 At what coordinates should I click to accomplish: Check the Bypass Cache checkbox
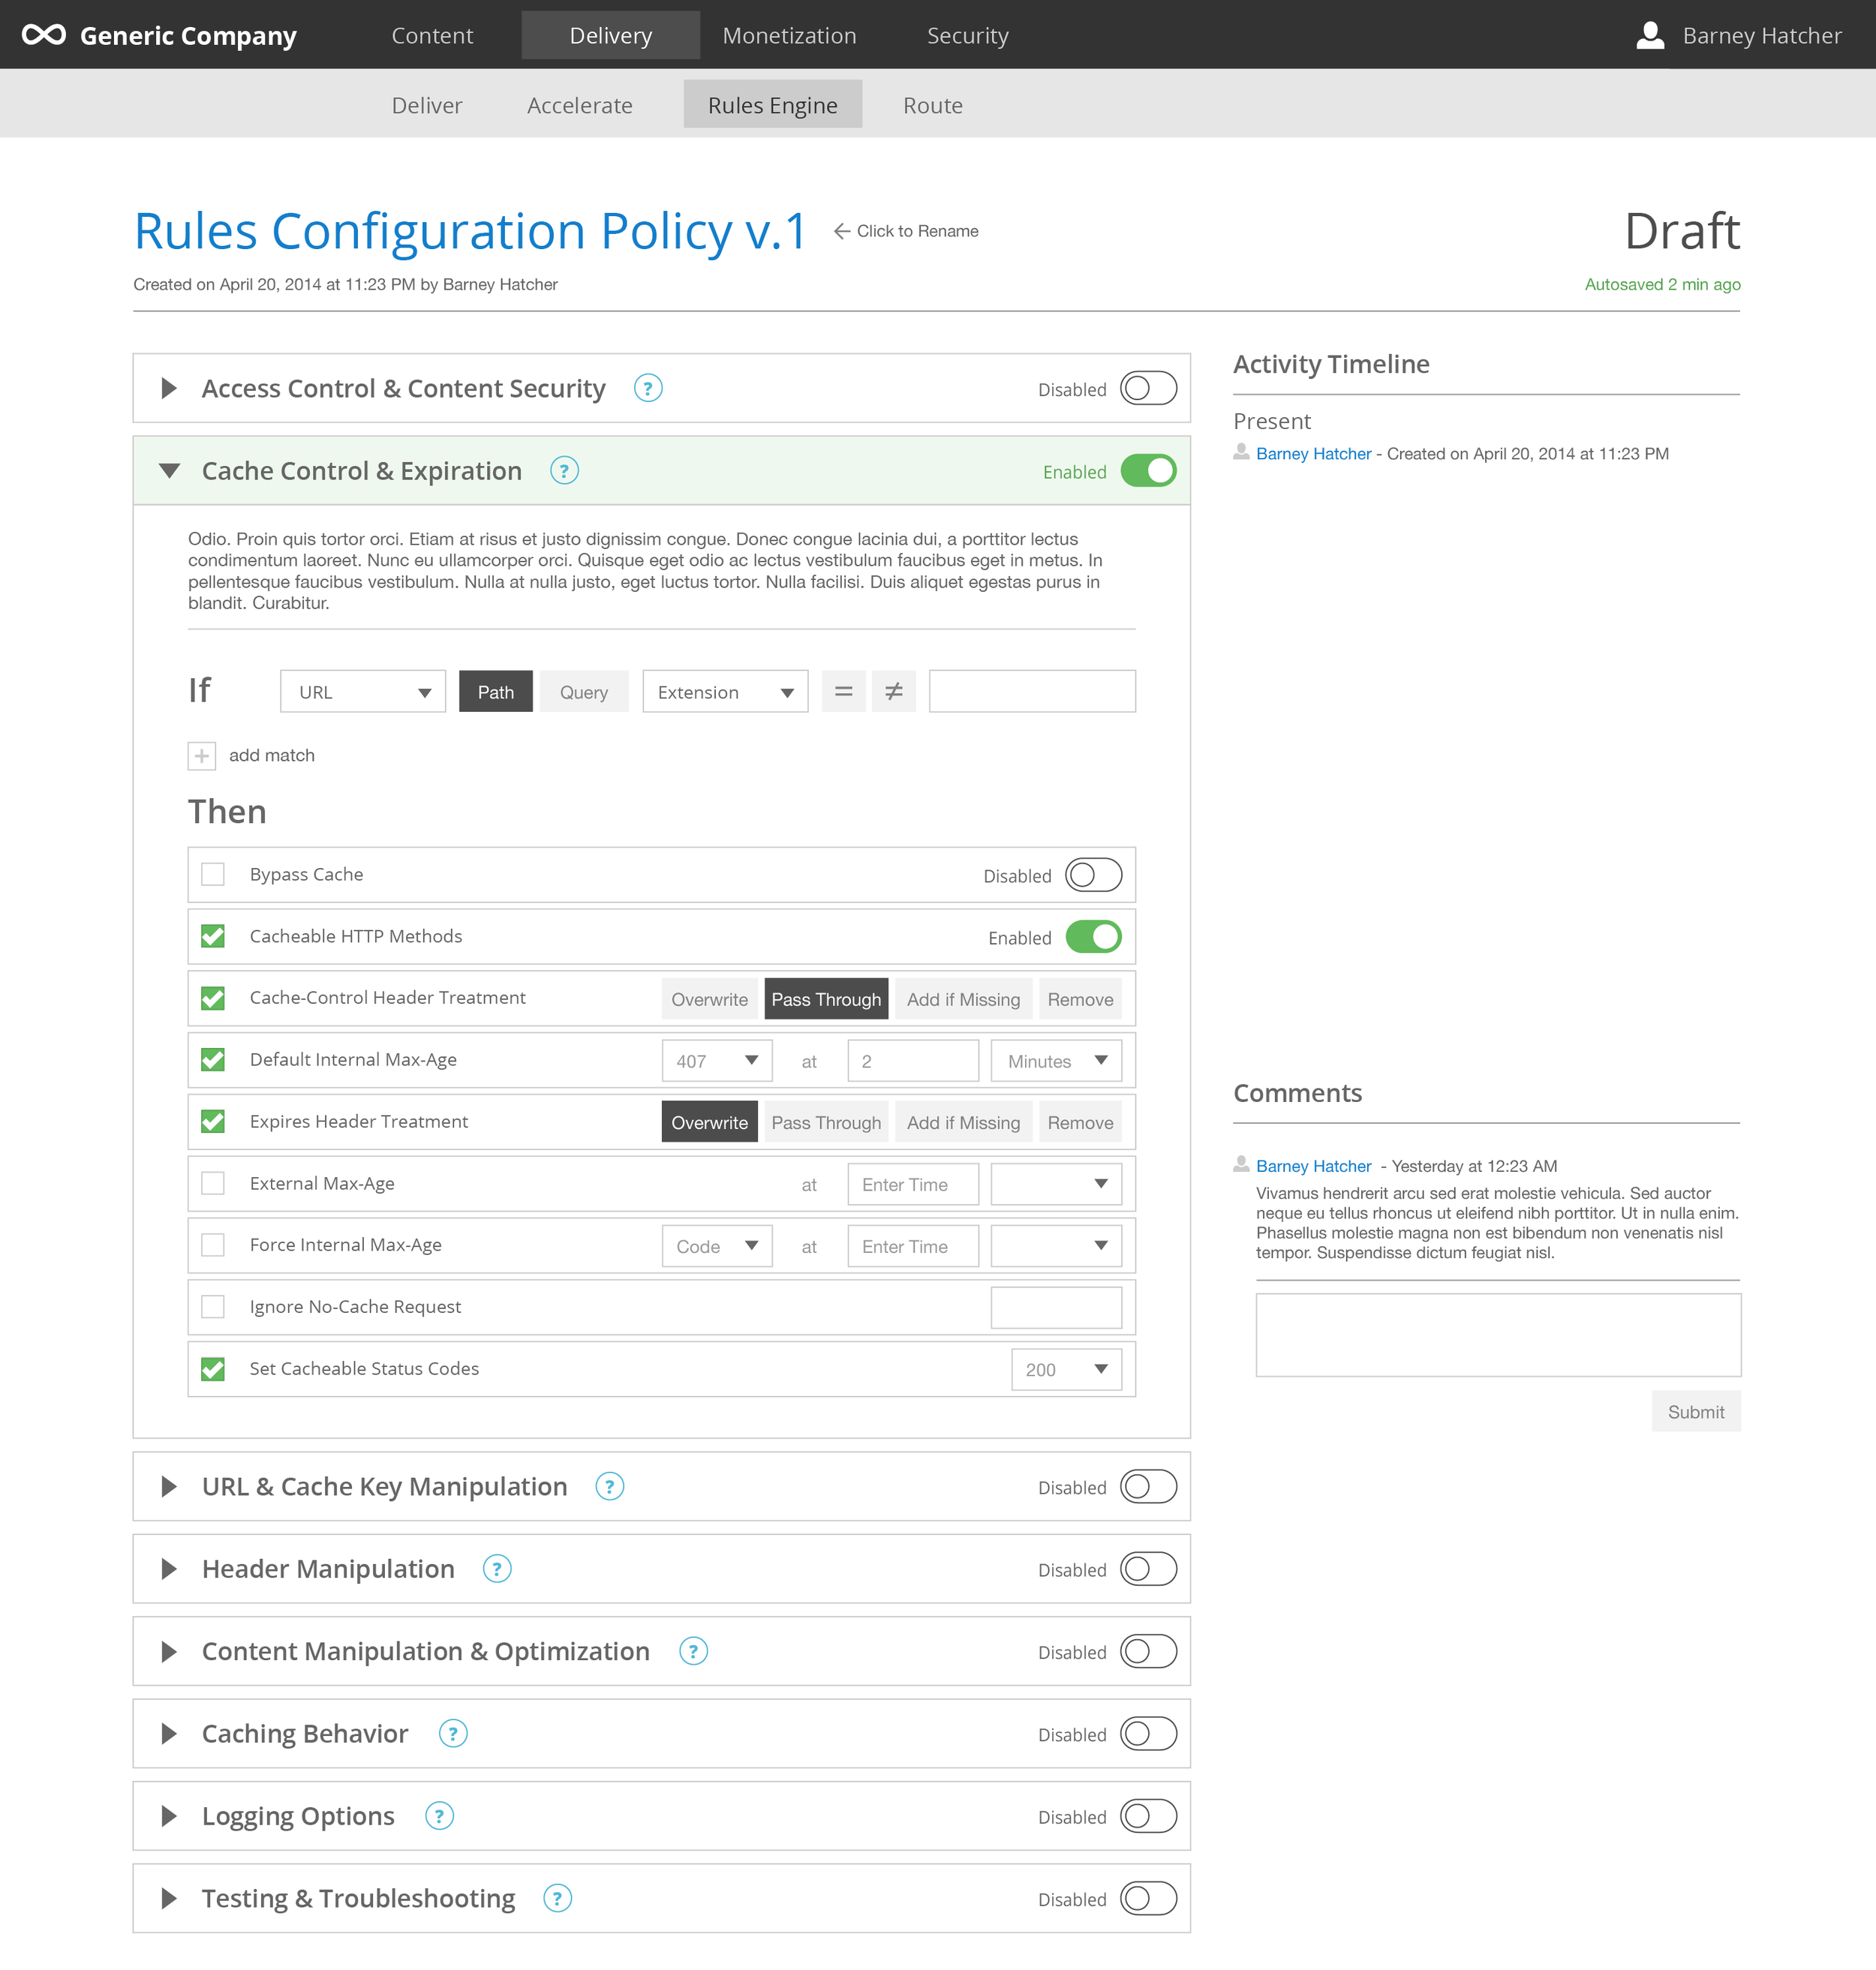click(213, 875)
